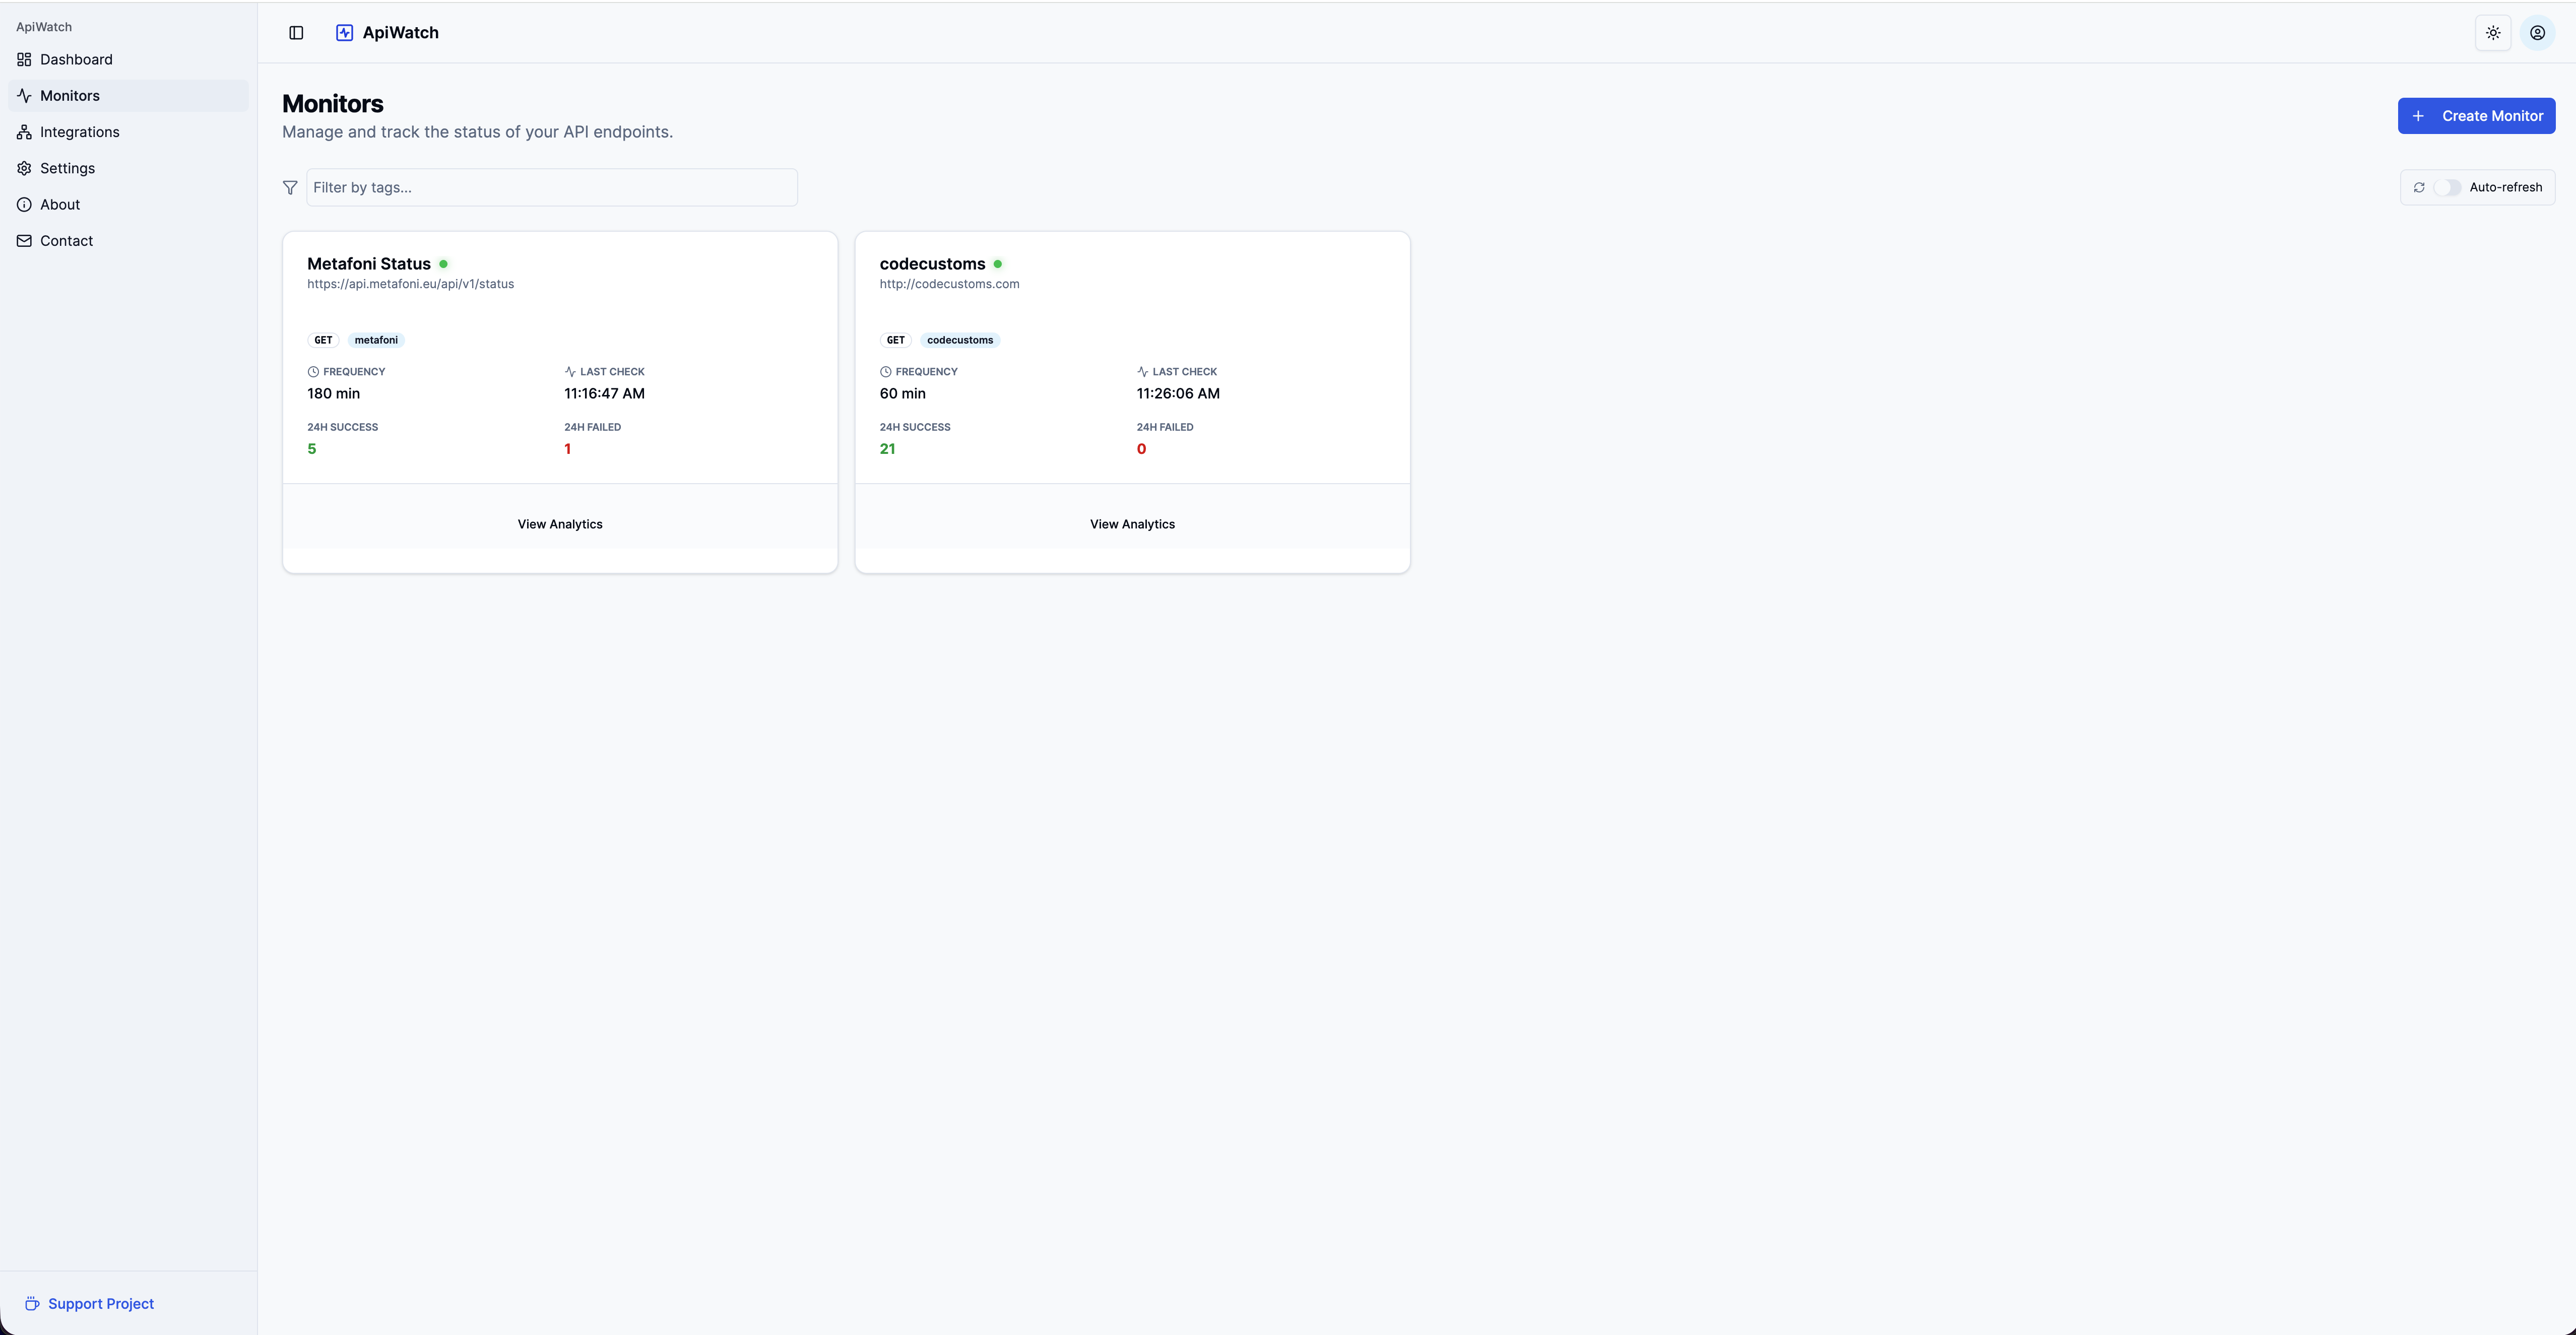Go to Settings in the sidebar
Viewport: 2576px width, 1335px height.
point(67,168)
